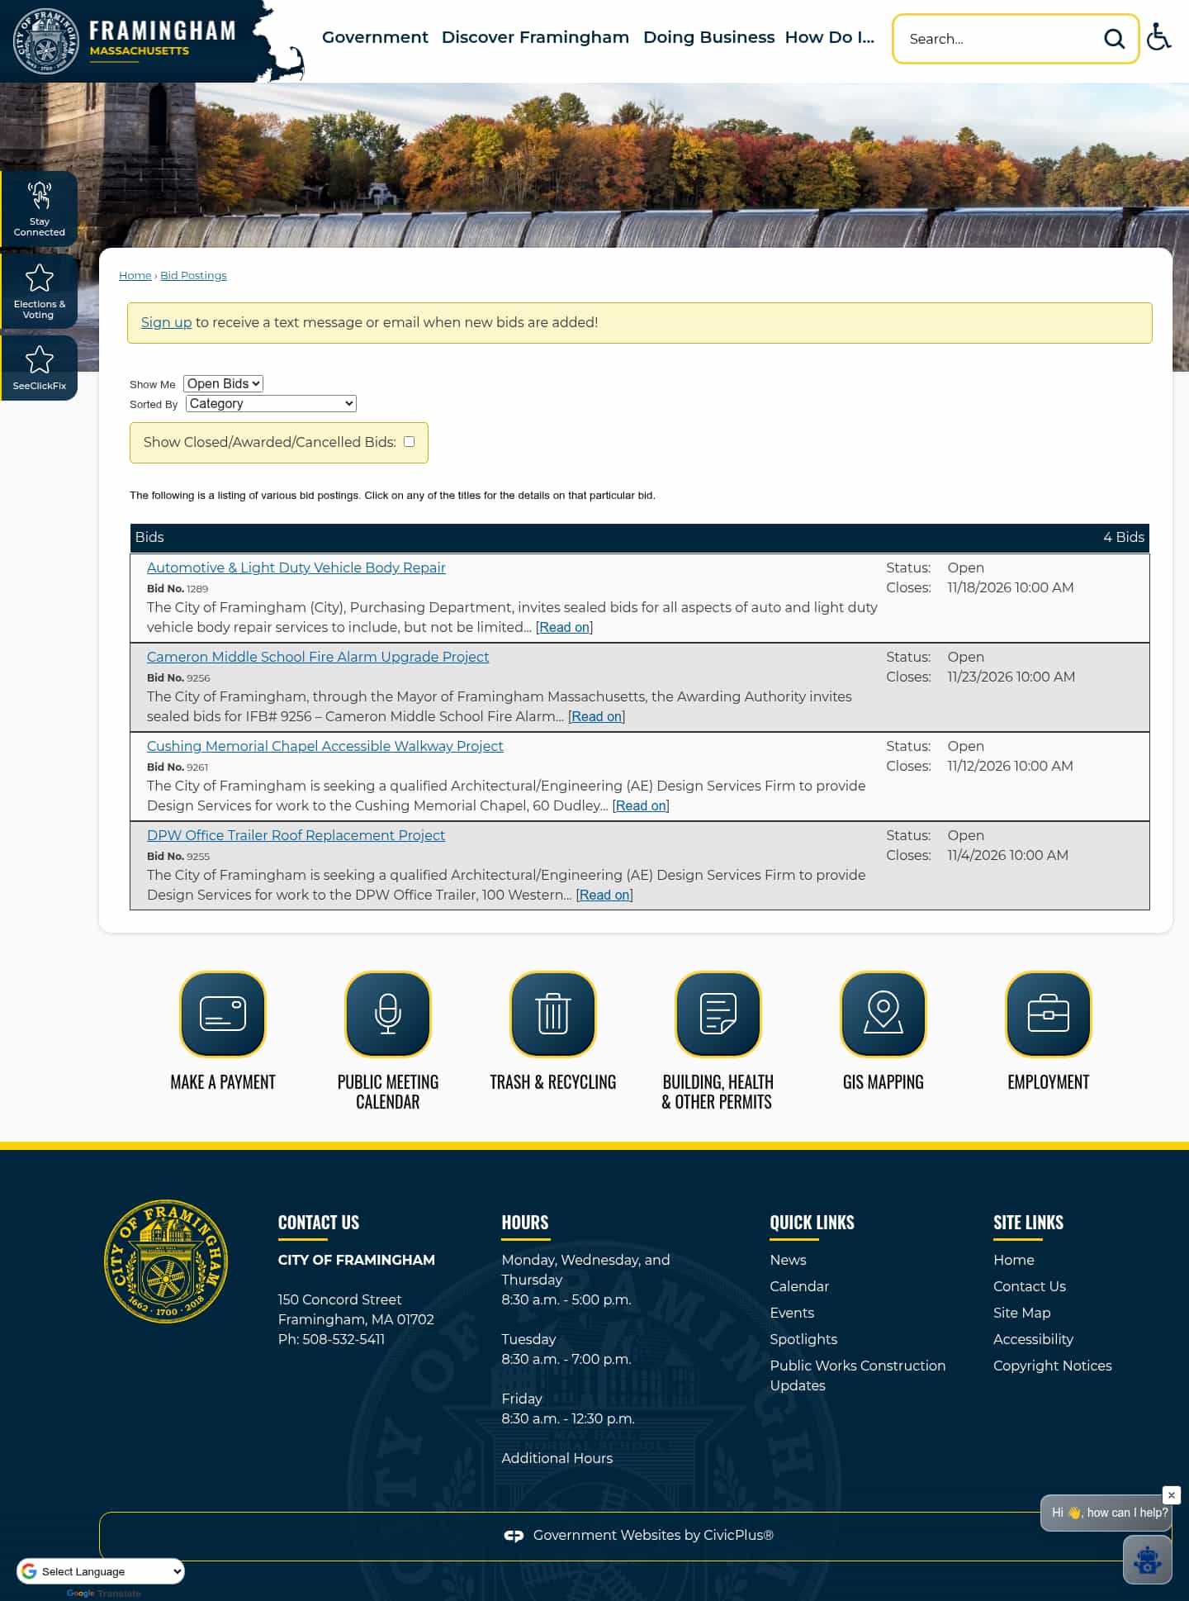Click the Sign up link
Image resolution: width=1189 pixels, height=1601 pixels.
pos(166,322)
